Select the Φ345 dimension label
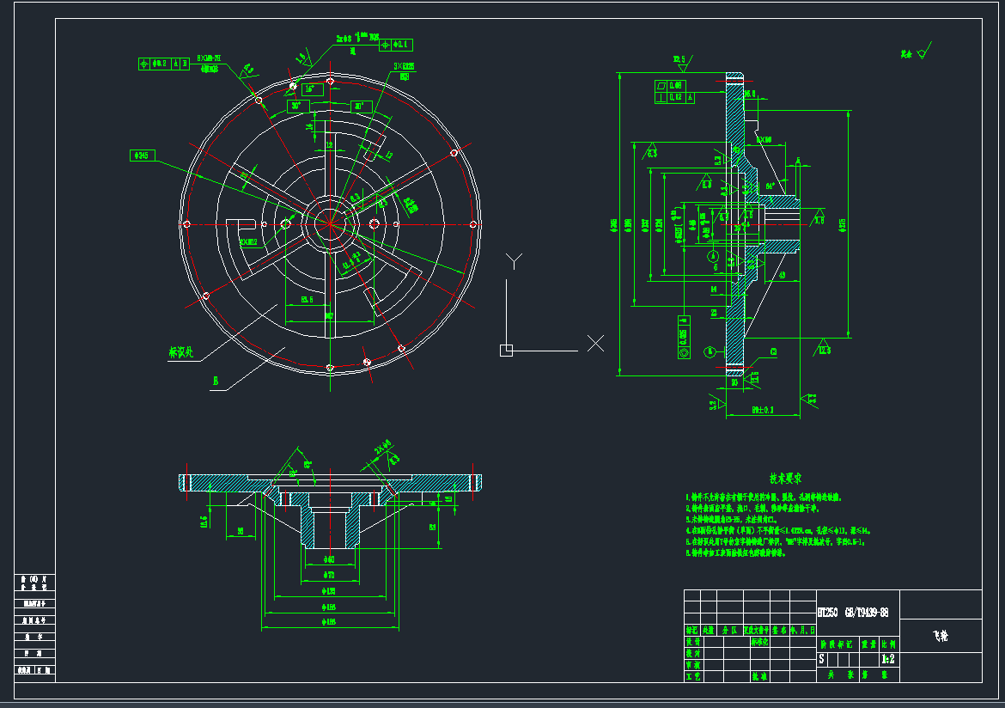The image size is (1005, 708). [x=142, y=156]
